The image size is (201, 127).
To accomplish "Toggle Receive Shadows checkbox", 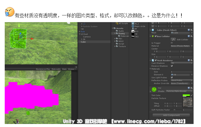I will (x=172, y=66).
